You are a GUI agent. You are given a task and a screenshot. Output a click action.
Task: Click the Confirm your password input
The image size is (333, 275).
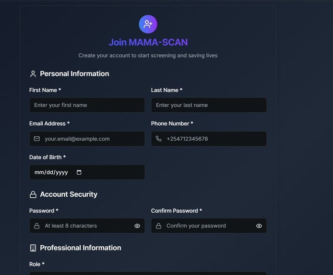[x=209, y=226]
